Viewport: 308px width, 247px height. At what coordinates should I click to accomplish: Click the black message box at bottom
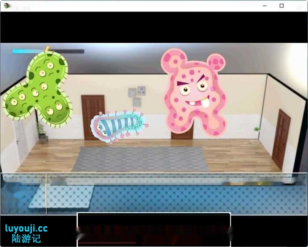pos(154,229)
